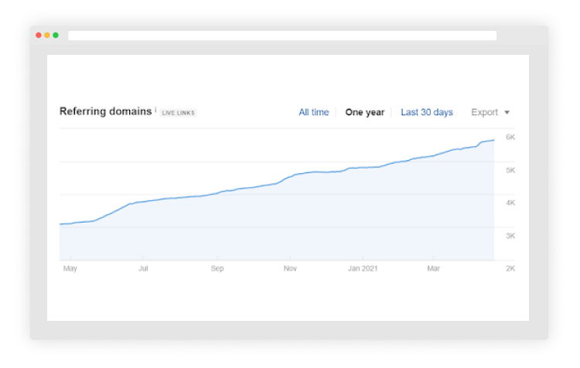
Task: Switch to the All time range
Action: coord(313,112)
